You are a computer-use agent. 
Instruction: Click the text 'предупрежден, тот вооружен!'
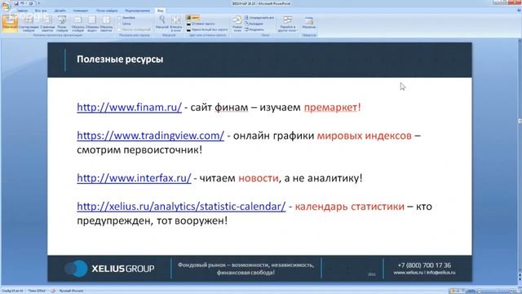(153, 220)
